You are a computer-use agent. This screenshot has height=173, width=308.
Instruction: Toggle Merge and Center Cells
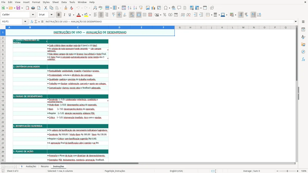(139, 15)
